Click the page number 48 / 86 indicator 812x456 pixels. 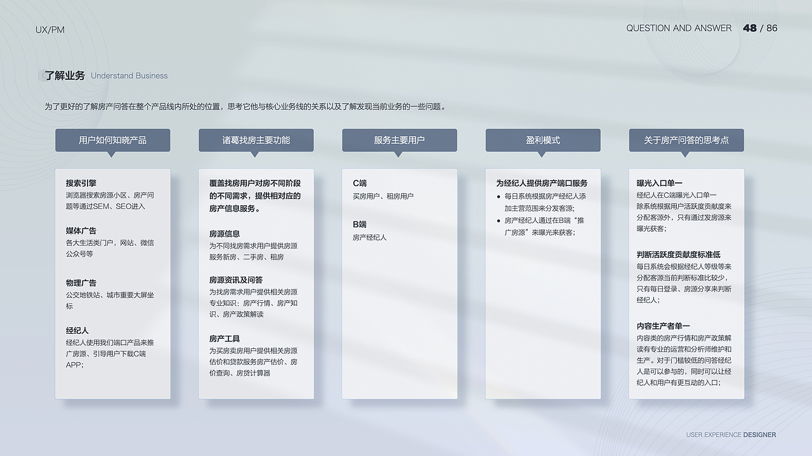pyautogui.click(x=759, y=28)
